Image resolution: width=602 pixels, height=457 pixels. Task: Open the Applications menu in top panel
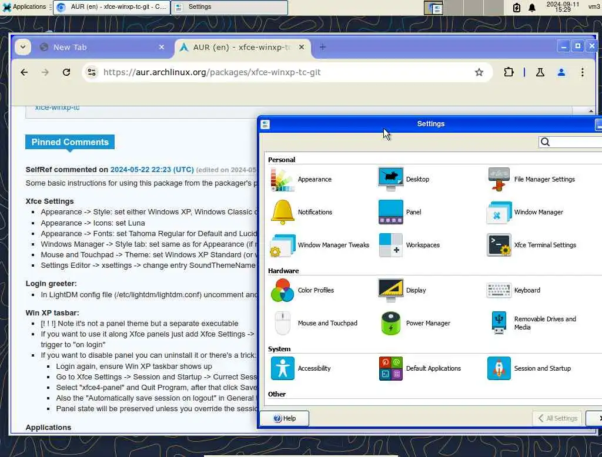click(24, 6)
